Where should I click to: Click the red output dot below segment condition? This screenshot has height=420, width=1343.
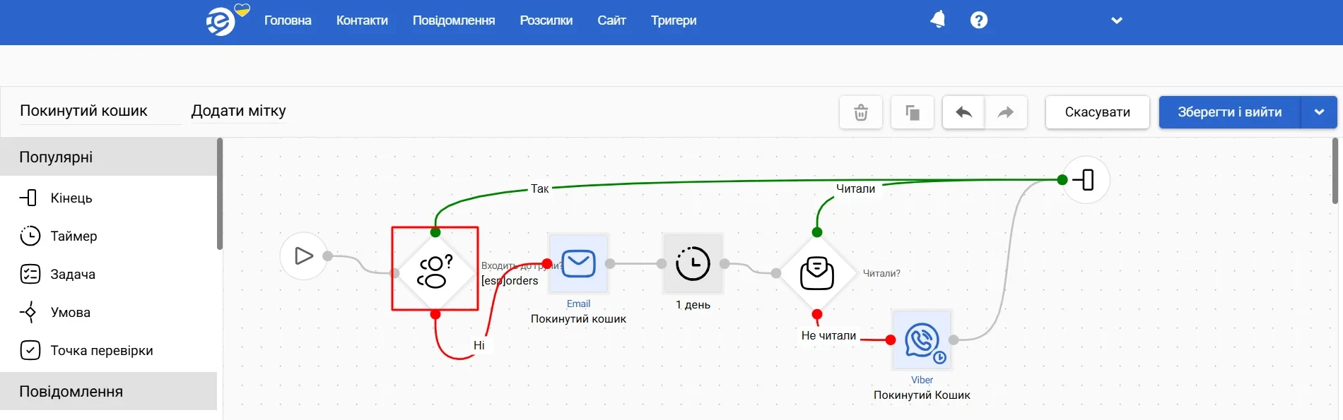coord(435,314)
